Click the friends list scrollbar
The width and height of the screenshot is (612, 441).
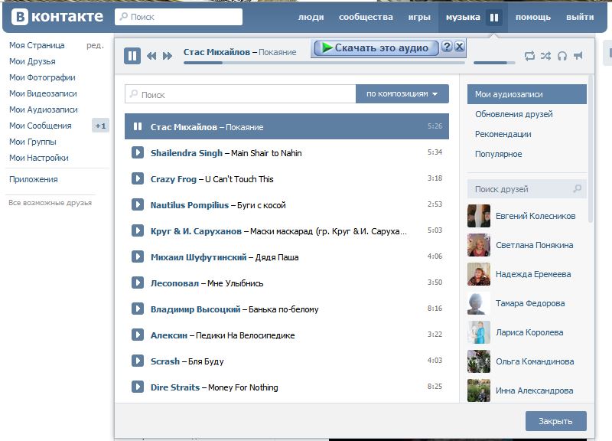(x=590, y=149)
